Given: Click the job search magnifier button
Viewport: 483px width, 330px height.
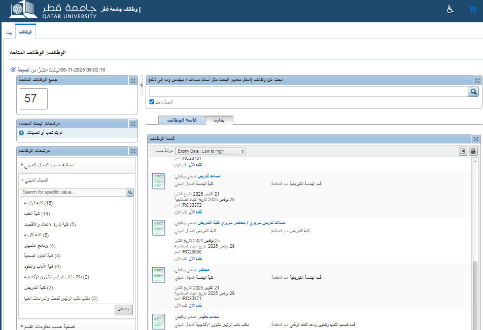Looking at the screenshot, I should pos(474,92).
